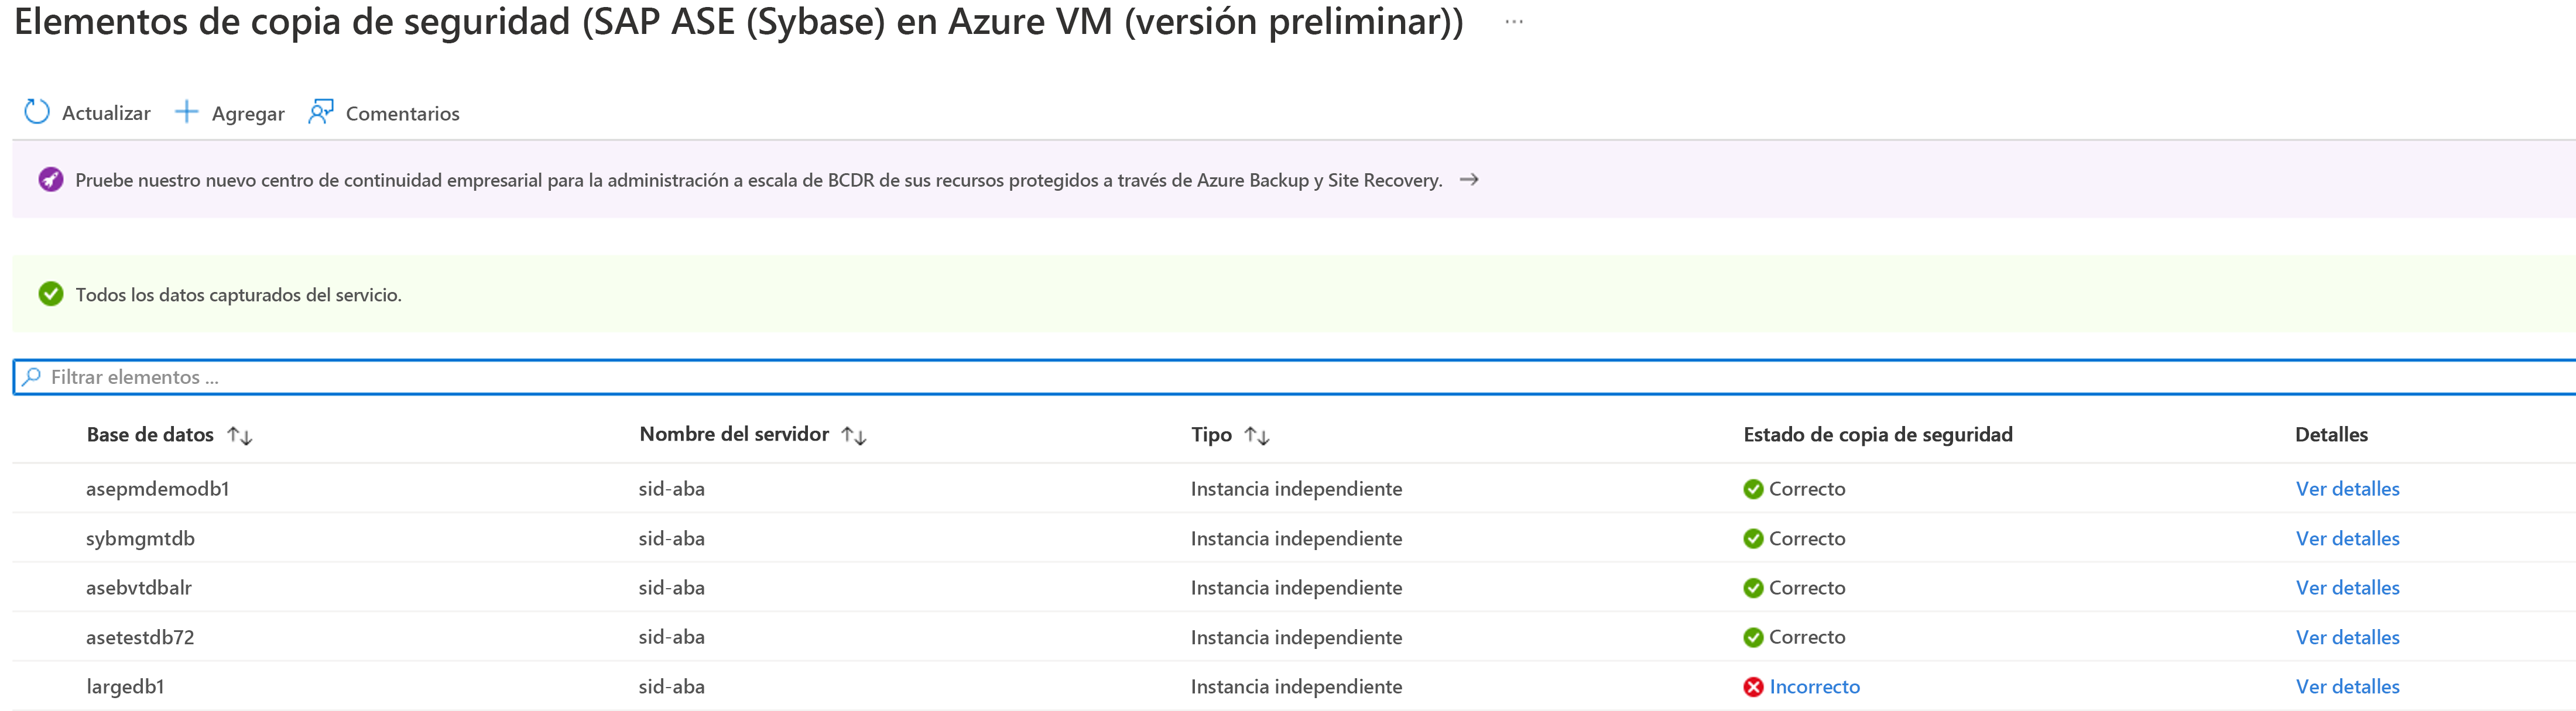Screen dimensions: 2576x711
Task: Open Ver detalles for asepmdemodb1
Action: point(2347,489)
